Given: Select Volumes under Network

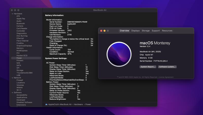Looking at the screenshot, I should (20, 85).
